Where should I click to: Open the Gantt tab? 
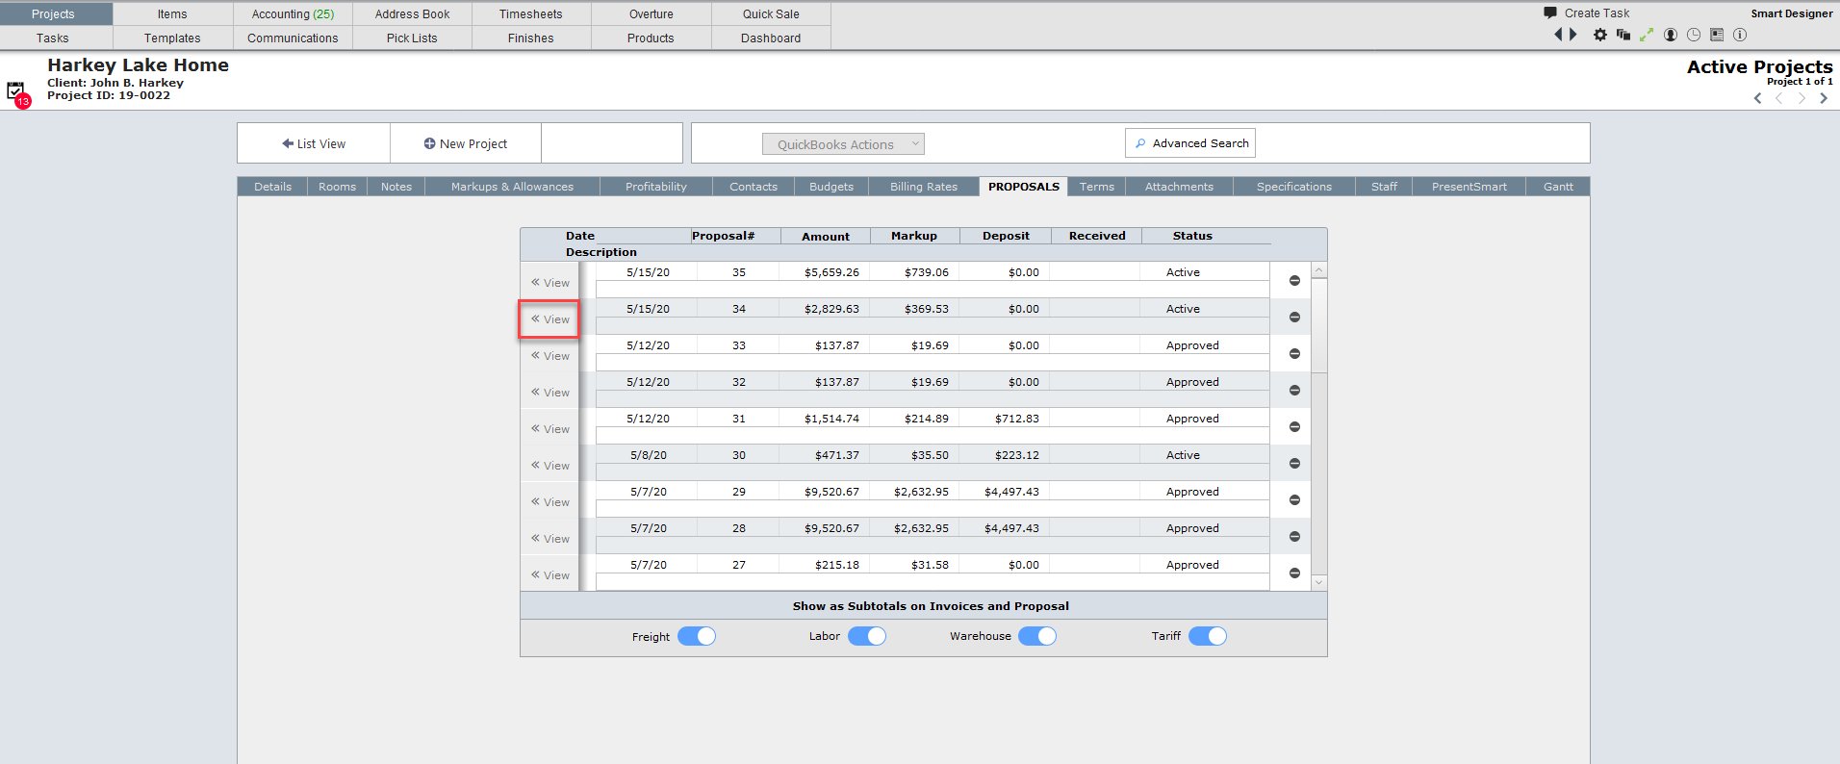coord(1558,187)
